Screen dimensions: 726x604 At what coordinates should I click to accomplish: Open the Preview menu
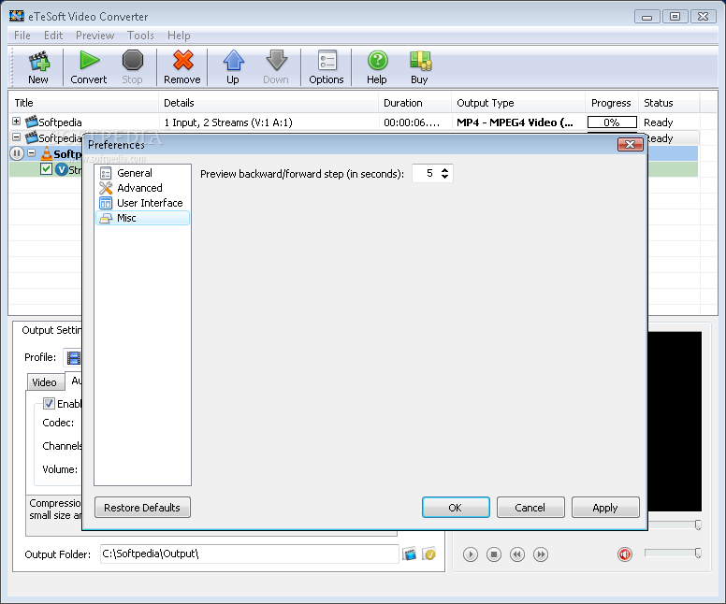[x=94, y=36]
